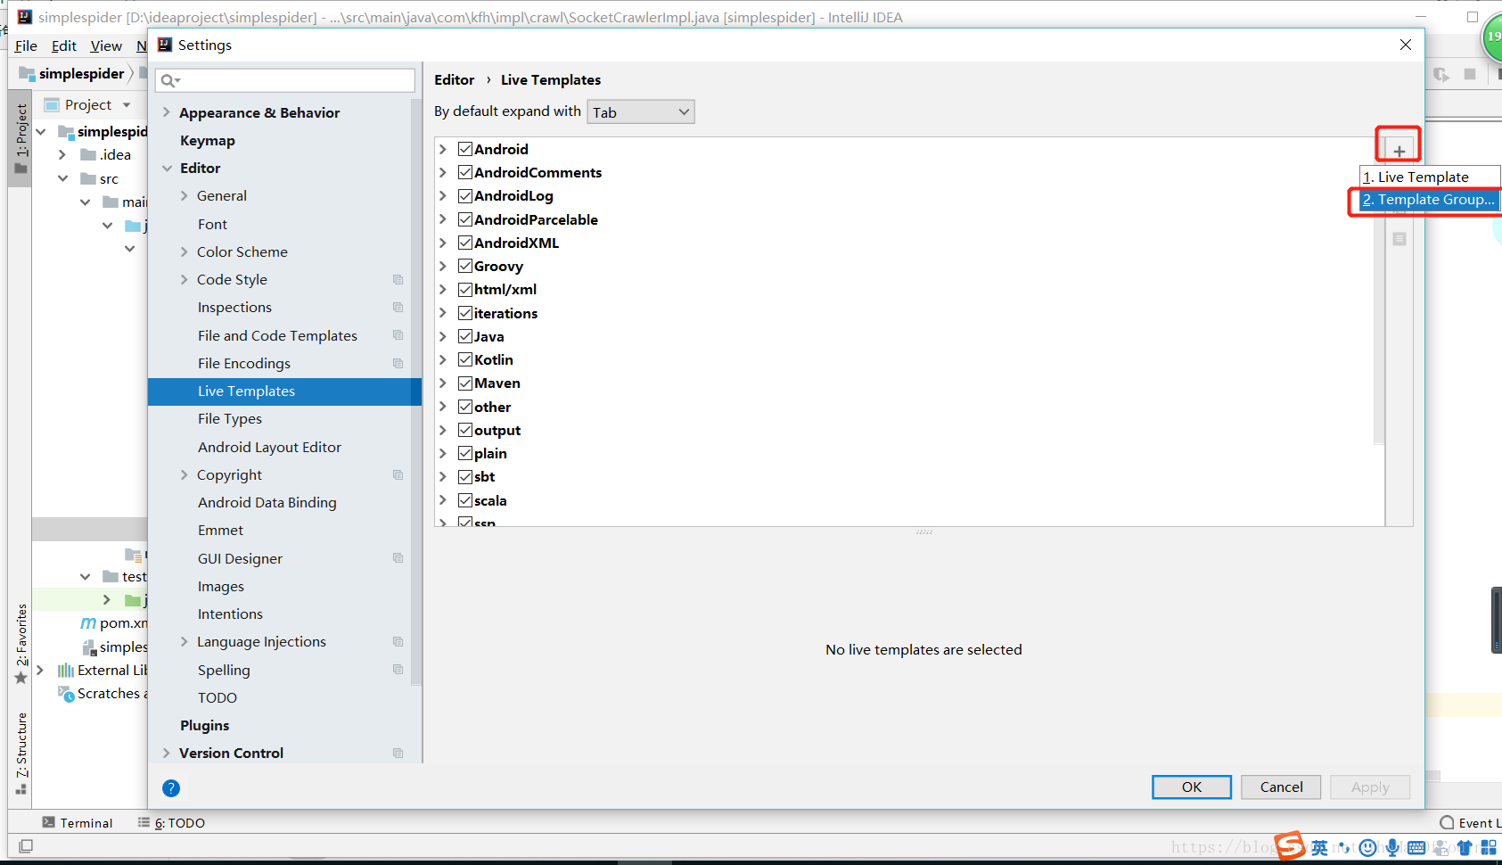Image resolution: width=1502 pixels, height=865 pixels.
Task: Expand the Kotlin template group
Action: click(443, 359)
